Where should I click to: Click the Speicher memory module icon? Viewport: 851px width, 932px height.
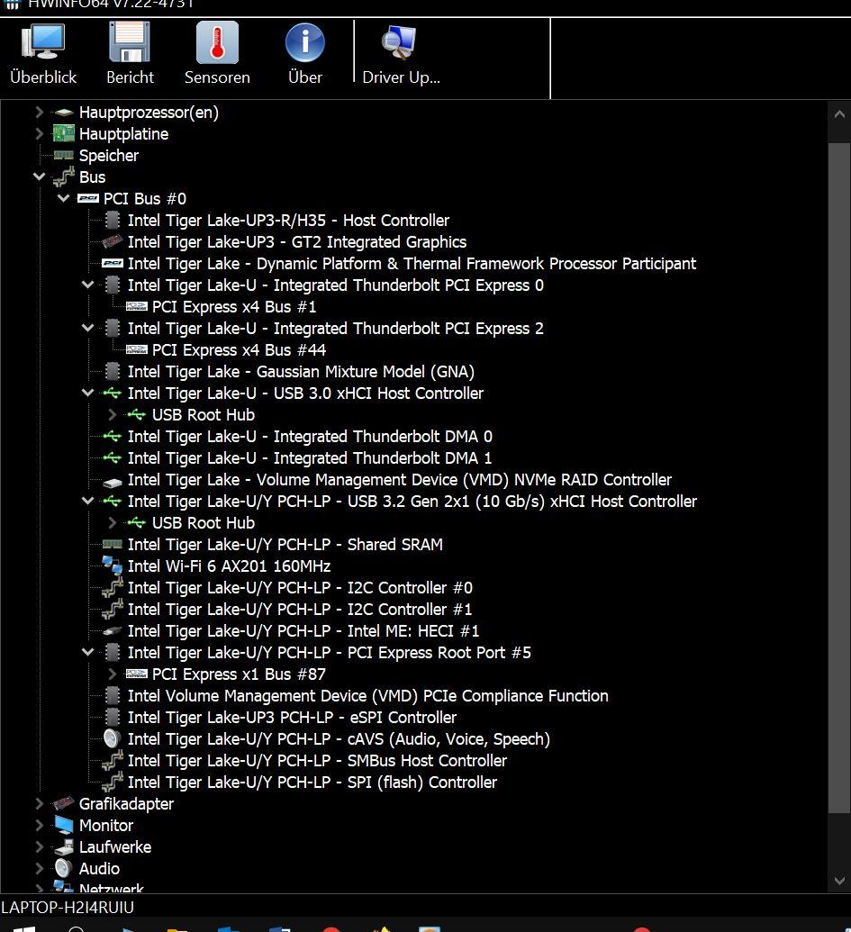click(x=64, y=156)
